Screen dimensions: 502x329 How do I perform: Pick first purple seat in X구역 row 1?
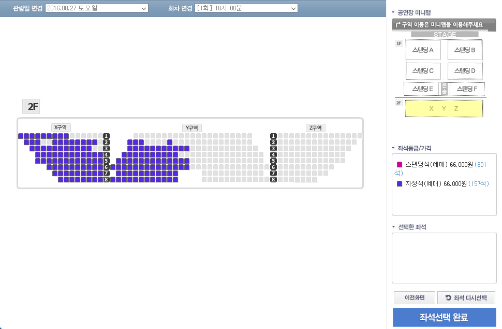[21, 136]
